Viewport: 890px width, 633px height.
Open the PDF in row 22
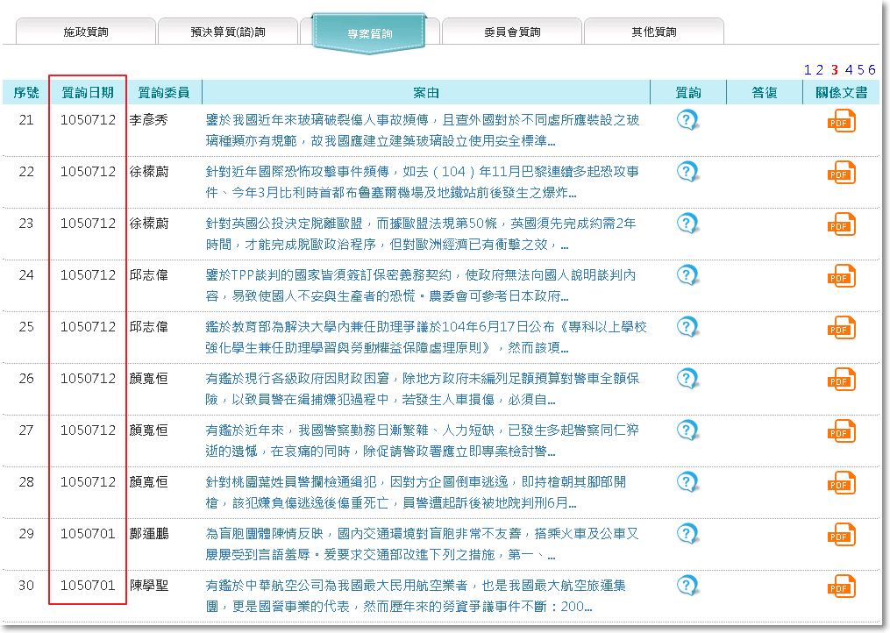tap(841, 173)
